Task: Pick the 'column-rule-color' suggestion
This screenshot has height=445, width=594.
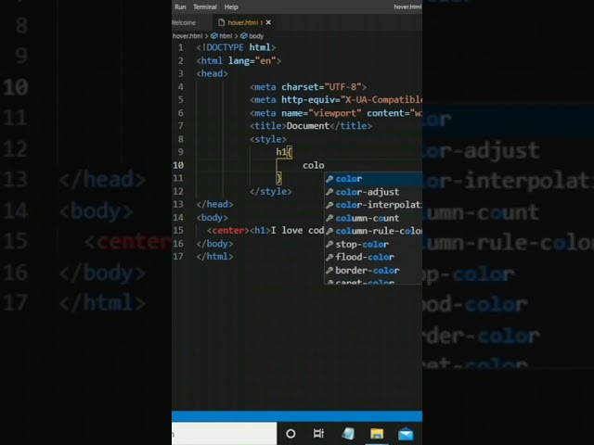Action: (373, 231)
